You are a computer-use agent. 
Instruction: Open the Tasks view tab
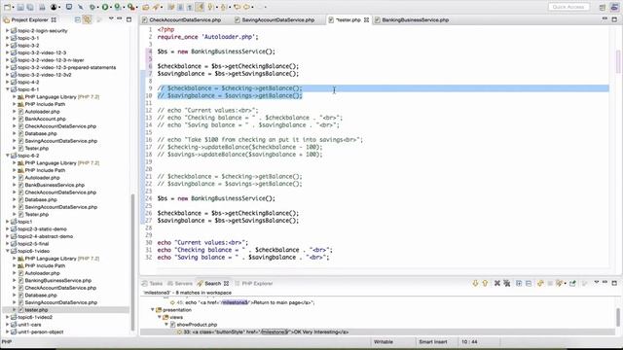pyautogui.click(x=152, y=283)
